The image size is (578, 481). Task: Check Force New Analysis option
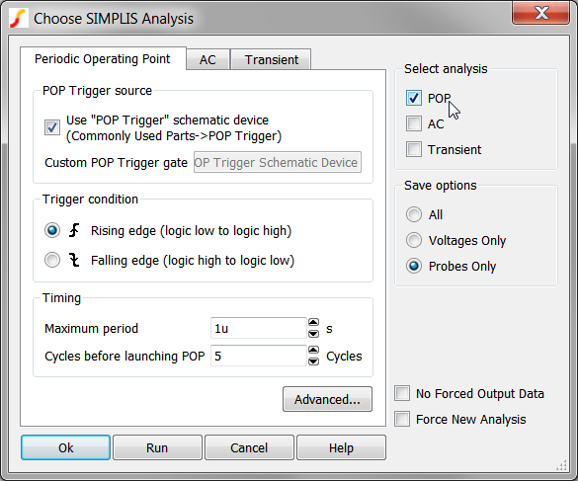[402, 419]
